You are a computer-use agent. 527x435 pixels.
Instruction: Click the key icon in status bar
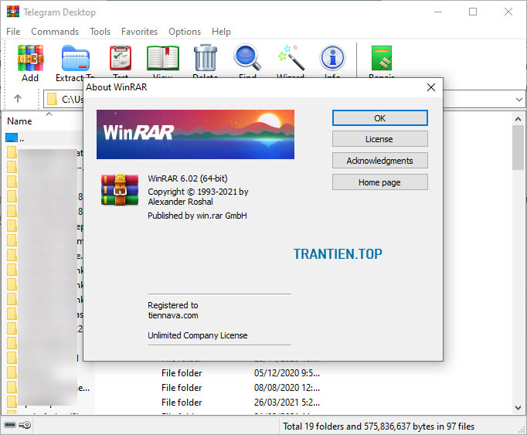pos(25,425)
